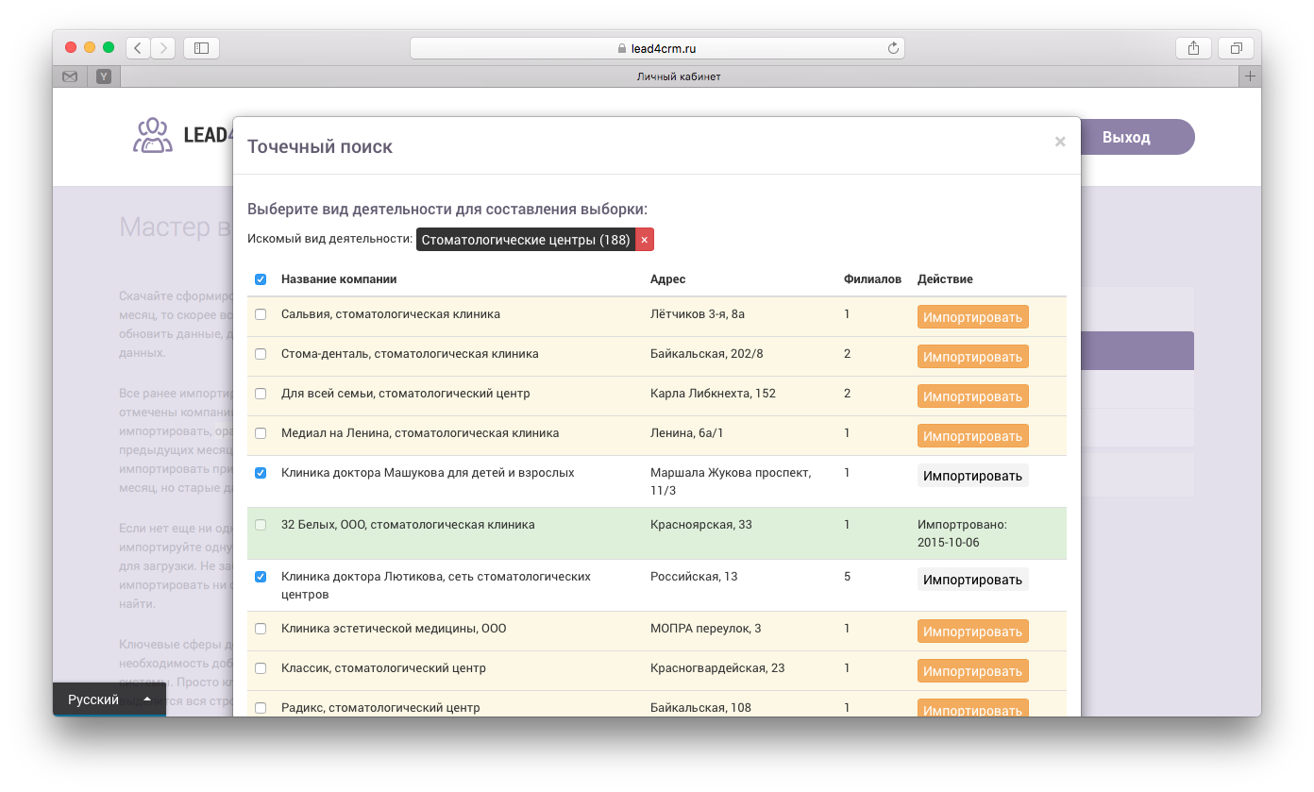Import Клиника доктора Лютикова

pos(972,580)
